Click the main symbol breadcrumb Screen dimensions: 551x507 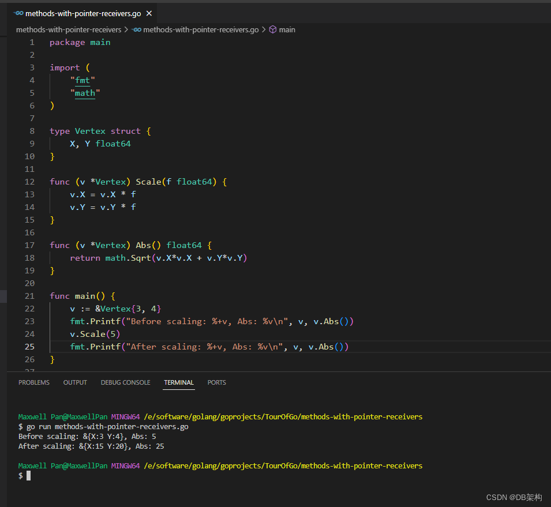287,30
